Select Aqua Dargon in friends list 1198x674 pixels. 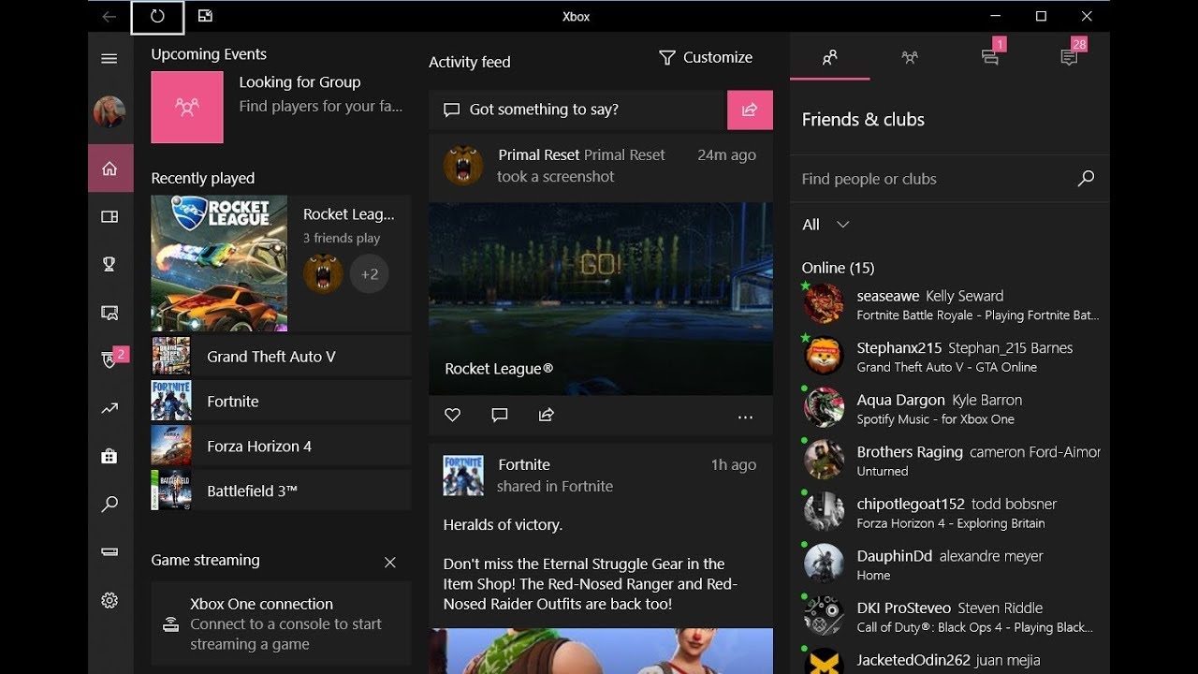(x=950, y=409)
